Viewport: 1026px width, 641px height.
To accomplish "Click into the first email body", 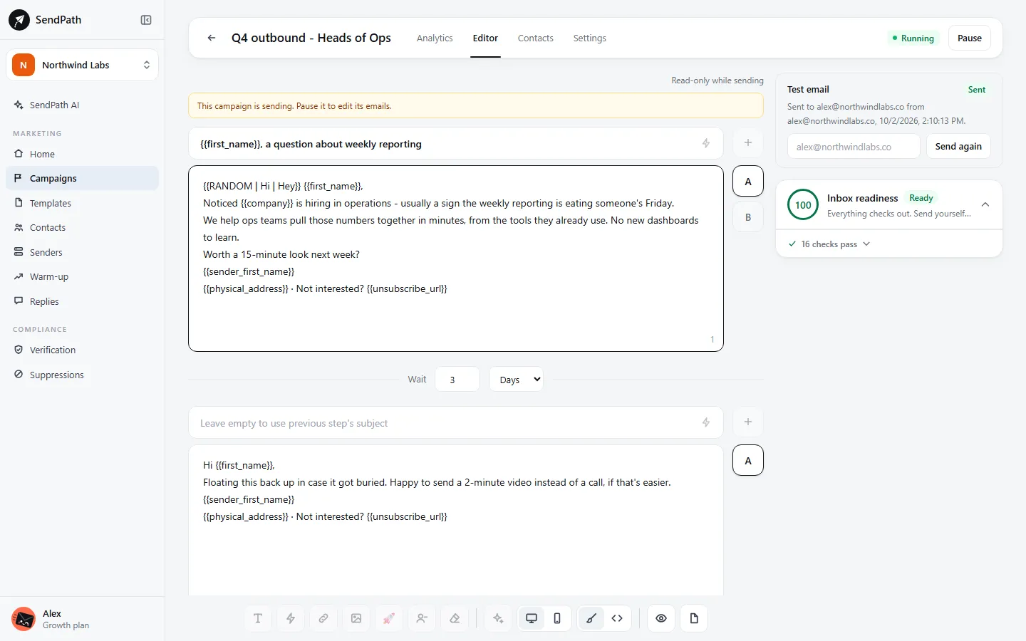I will click(456, 259).
